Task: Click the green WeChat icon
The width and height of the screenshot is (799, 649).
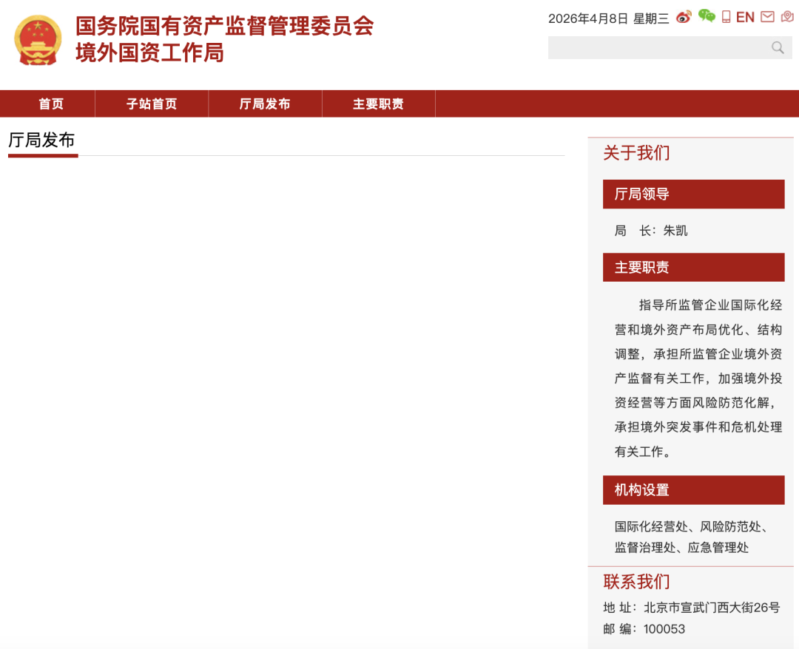Action: (x=707, y=16)
